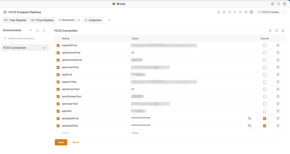Viewport: 290px width, 154px height.
Task: Open the git branch icon in toolbar
Action: [224, 12]
